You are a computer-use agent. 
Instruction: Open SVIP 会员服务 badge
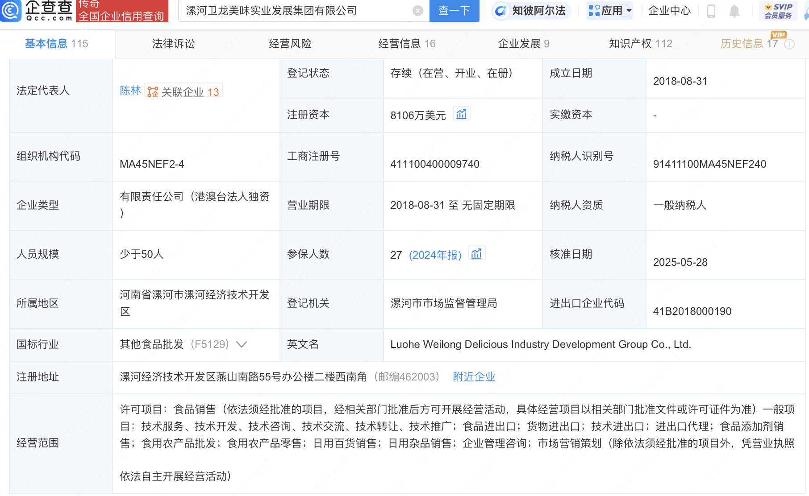coord(778,11)
